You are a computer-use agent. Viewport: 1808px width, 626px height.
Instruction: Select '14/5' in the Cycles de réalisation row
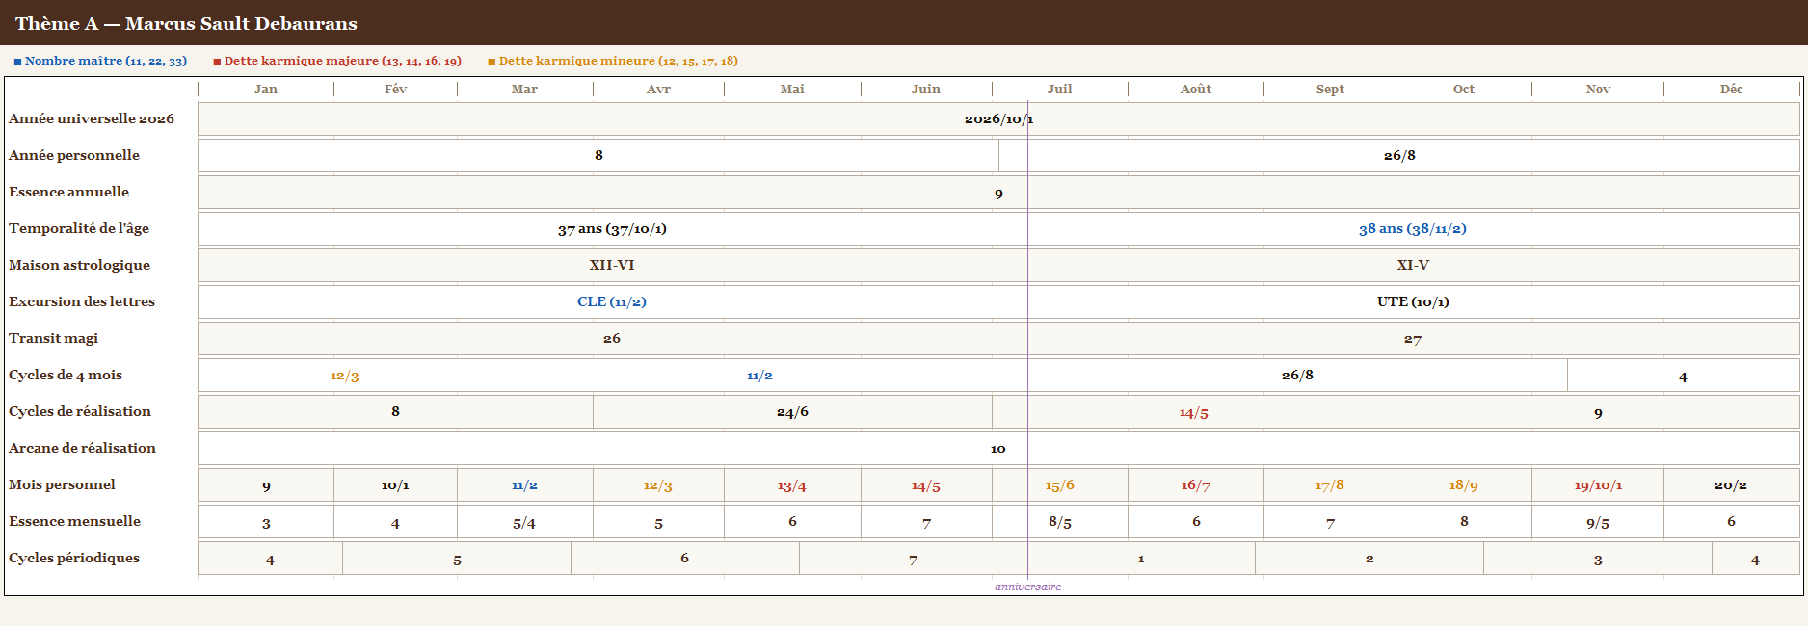tap(1193, 412)
